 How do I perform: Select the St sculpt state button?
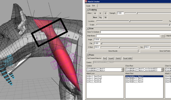point(105,17)
